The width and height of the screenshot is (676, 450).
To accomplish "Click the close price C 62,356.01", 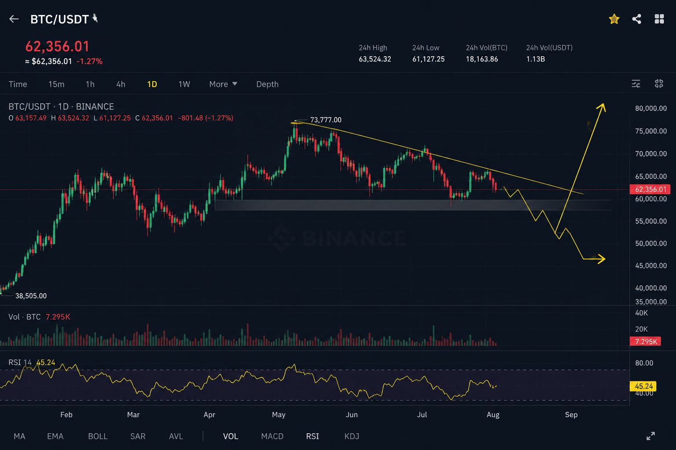I will point(154,118).
